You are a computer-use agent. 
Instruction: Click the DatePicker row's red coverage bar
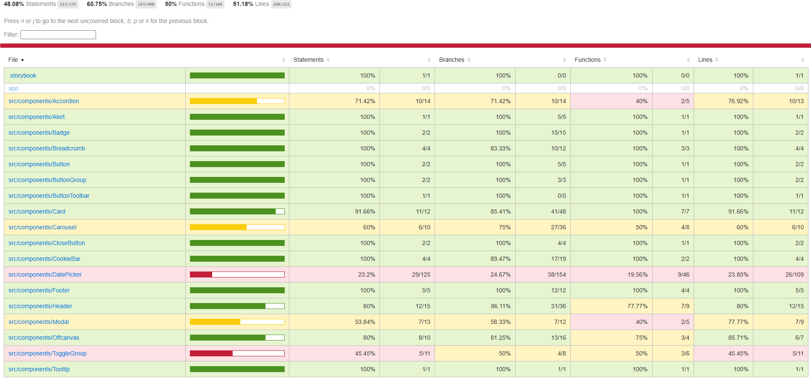[237, 274]
